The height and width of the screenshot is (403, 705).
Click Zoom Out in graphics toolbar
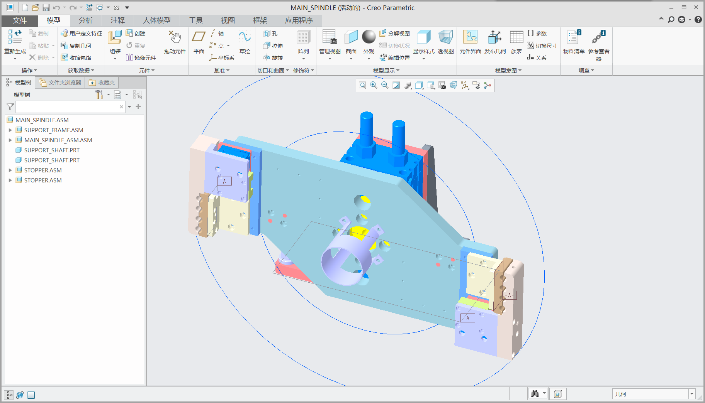[385, 85]
